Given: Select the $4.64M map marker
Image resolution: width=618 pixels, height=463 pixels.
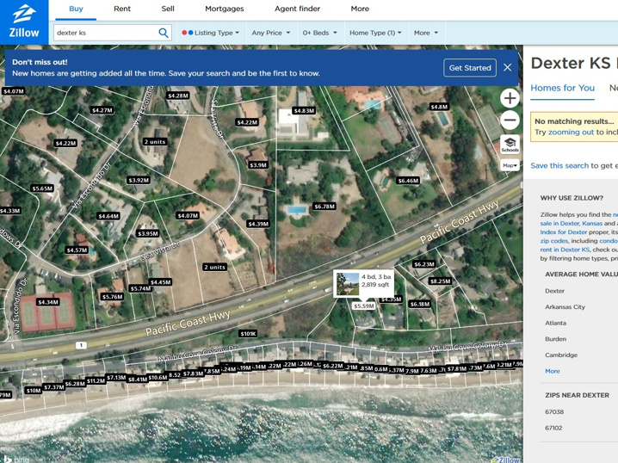Looking at the screenshot, I should pyautogui.click(x=108, y=216).
